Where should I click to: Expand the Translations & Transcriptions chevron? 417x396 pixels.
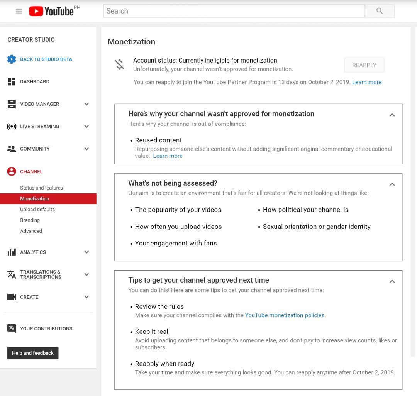[x=86, y=274]
